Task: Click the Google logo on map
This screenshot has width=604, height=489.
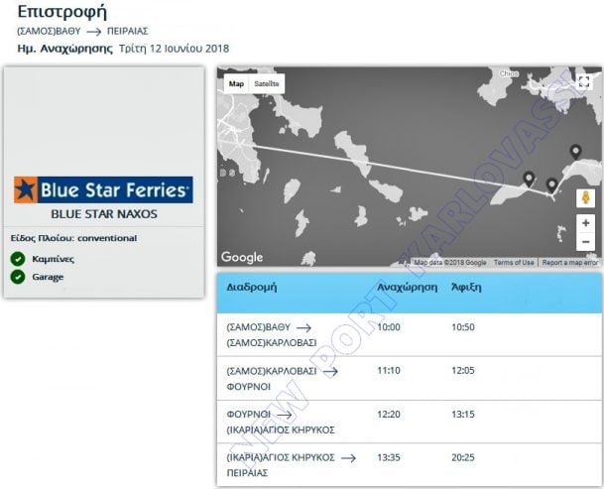Action: (x=242, y=257)
